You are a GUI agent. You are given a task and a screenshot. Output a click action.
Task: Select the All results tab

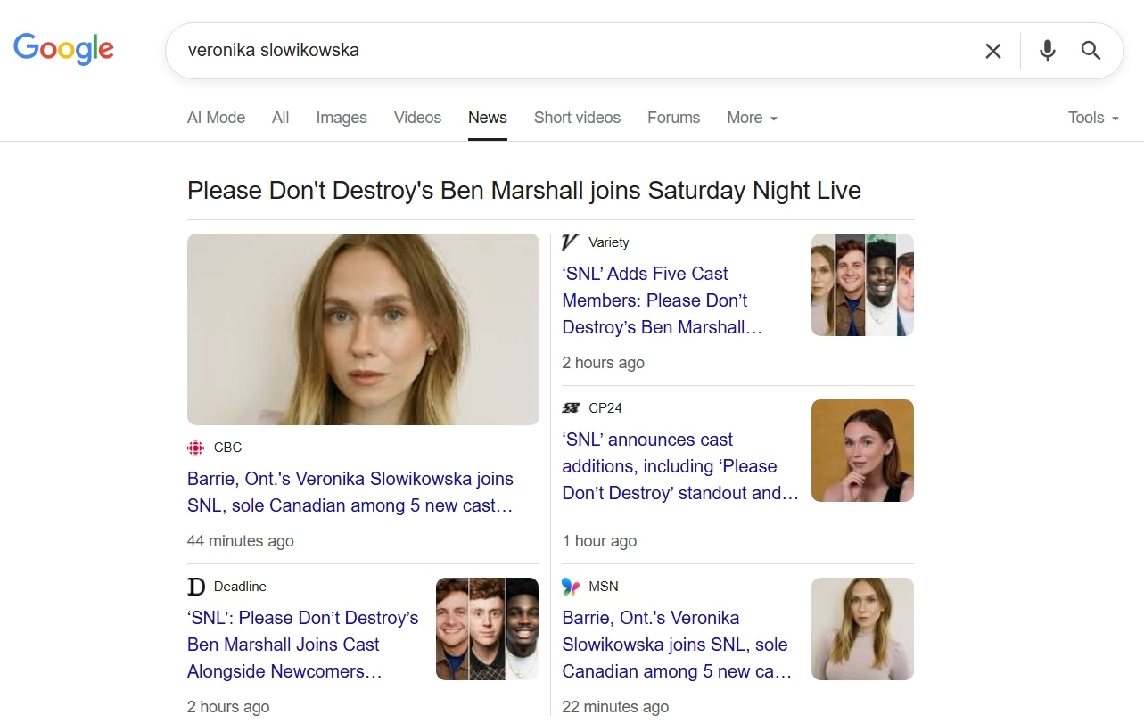click(280, 118)
